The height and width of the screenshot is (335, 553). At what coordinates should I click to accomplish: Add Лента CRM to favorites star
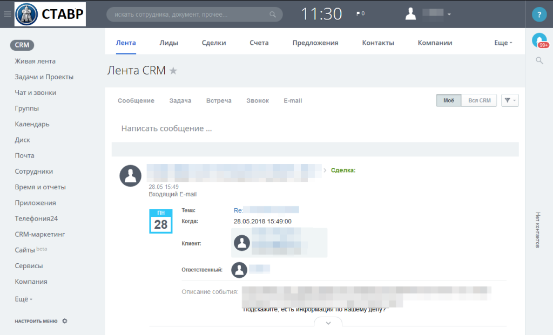pyautogui.click(x=173, y=71)
